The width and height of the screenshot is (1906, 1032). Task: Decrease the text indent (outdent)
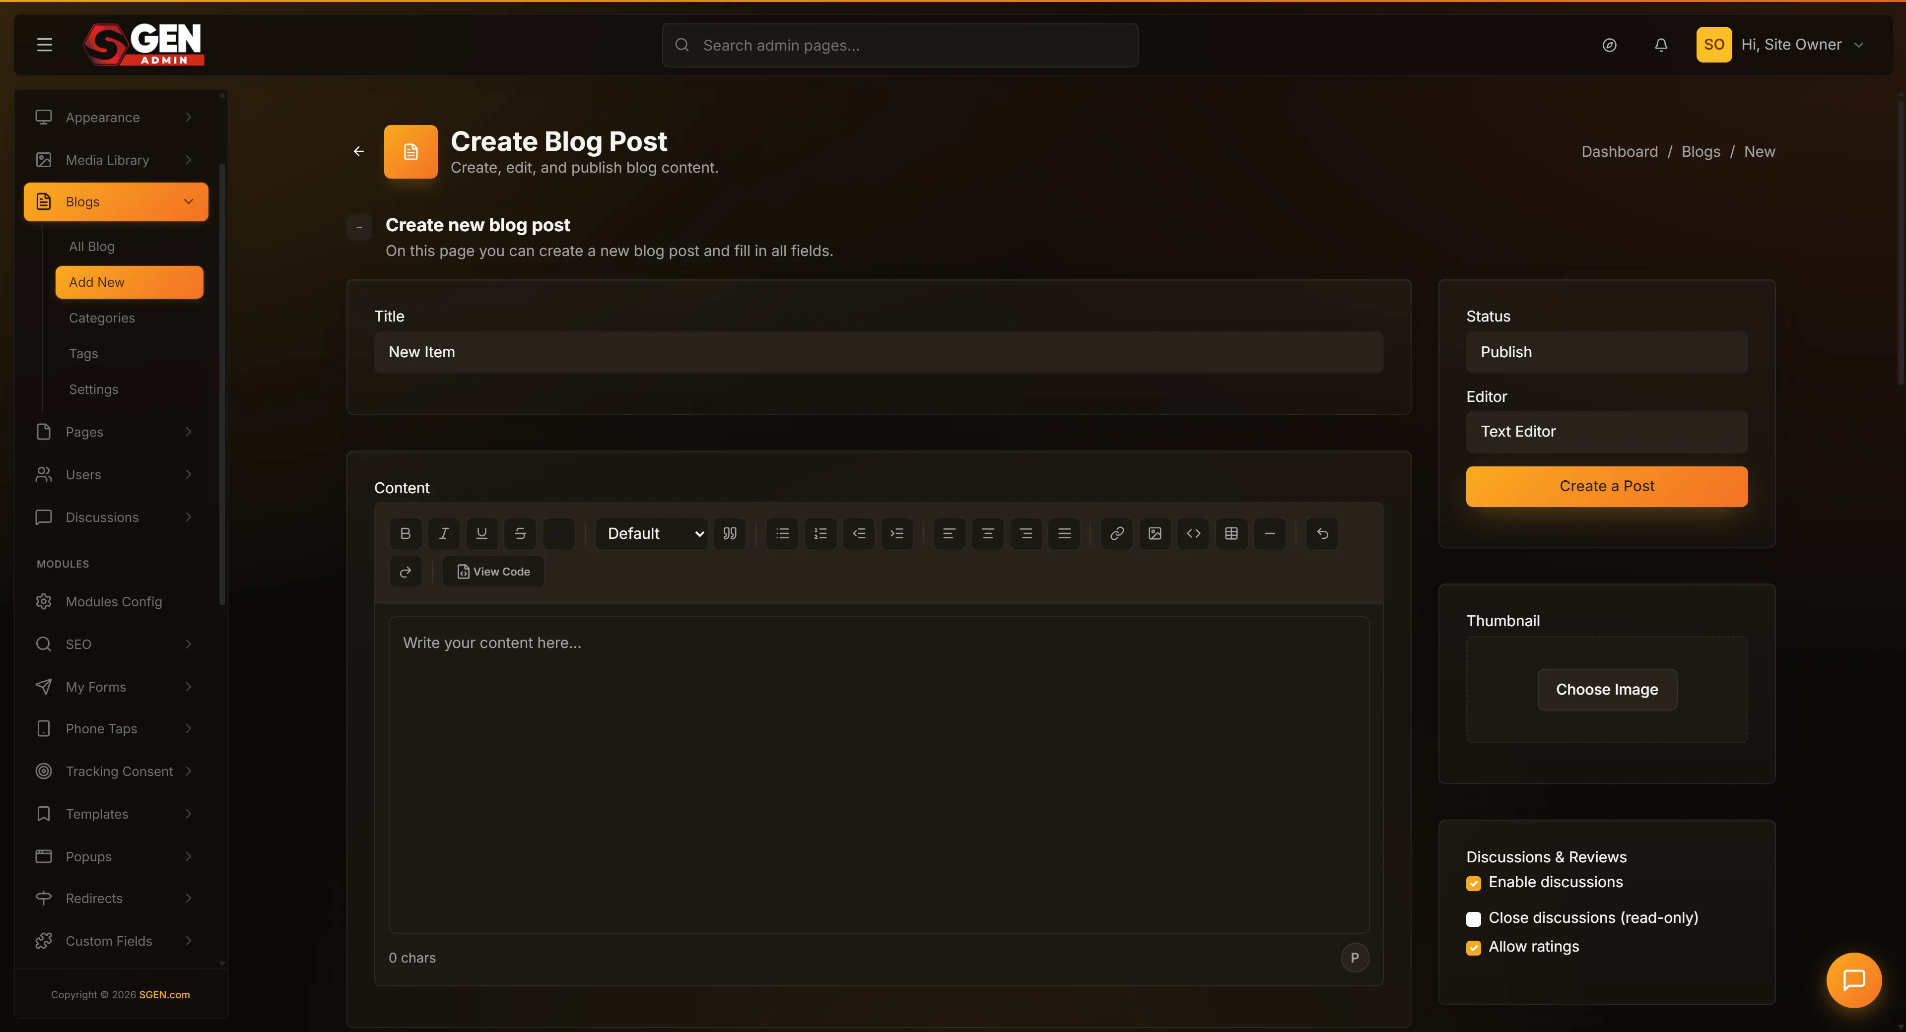[x=859, y=533]
